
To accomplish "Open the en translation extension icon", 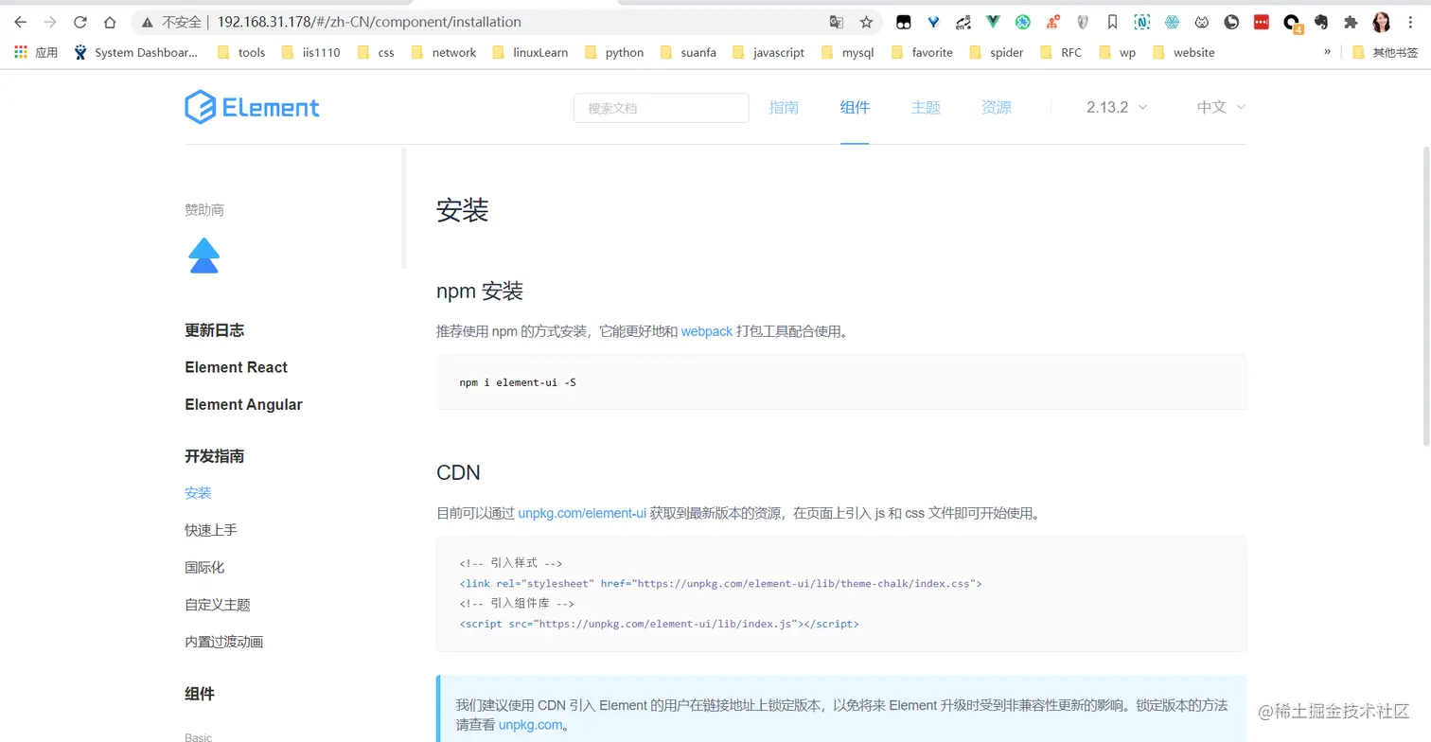I will (x=963, y=22).
